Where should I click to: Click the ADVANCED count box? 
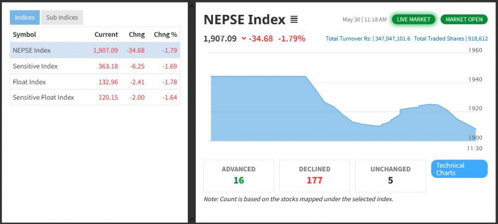pos(239,175)
